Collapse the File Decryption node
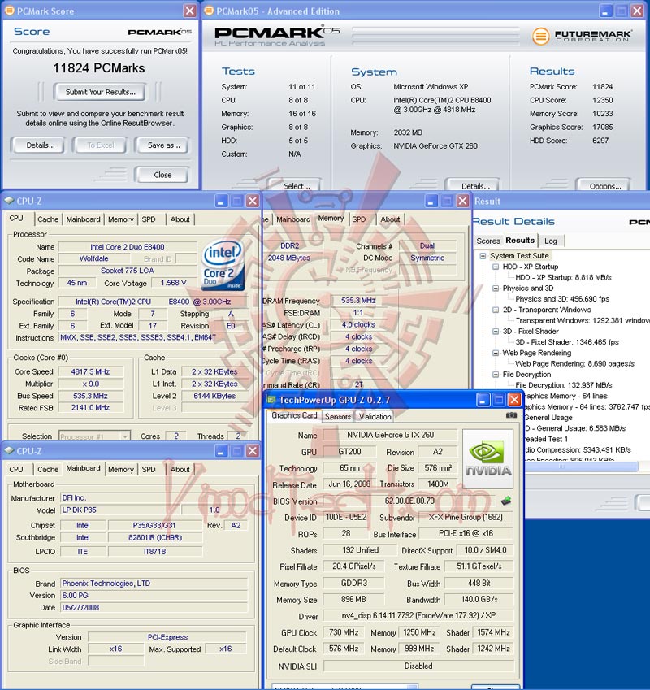This screenshot has width=650, height=690. click(495, 375)
